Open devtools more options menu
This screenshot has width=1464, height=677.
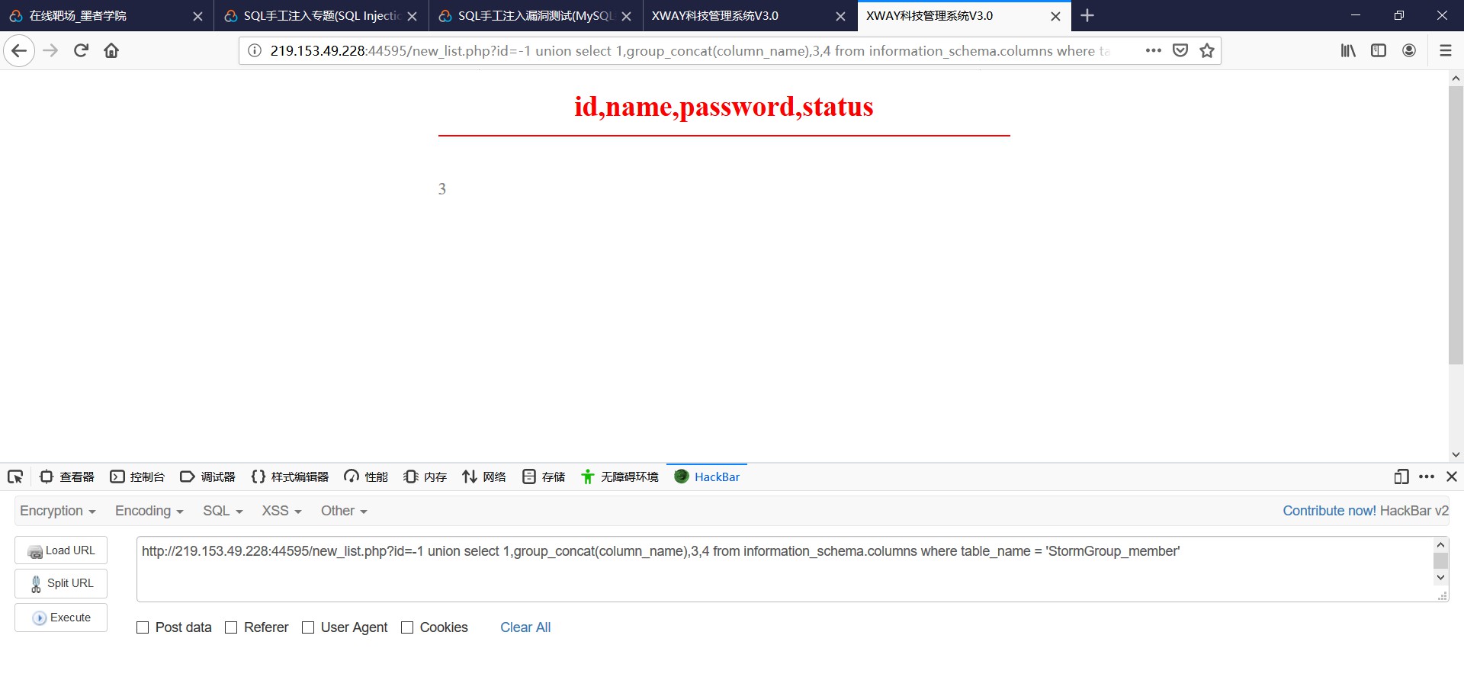click(1427, 477)
